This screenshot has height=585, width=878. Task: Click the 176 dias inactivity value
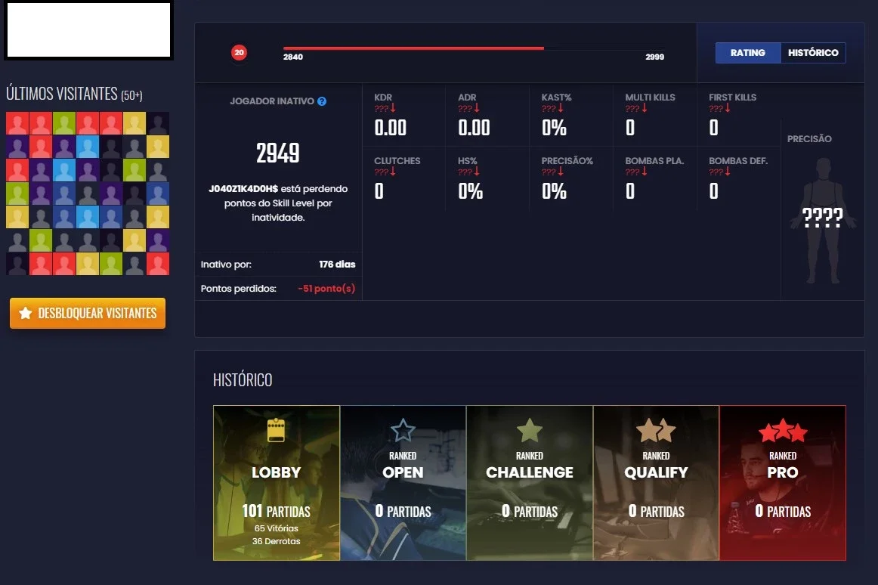pyautogui.click(x=337, y=265)
